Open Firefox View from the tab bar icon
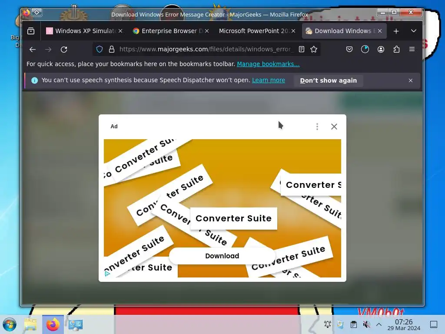This screenshot has height=334, width=445. click(31, 31)
